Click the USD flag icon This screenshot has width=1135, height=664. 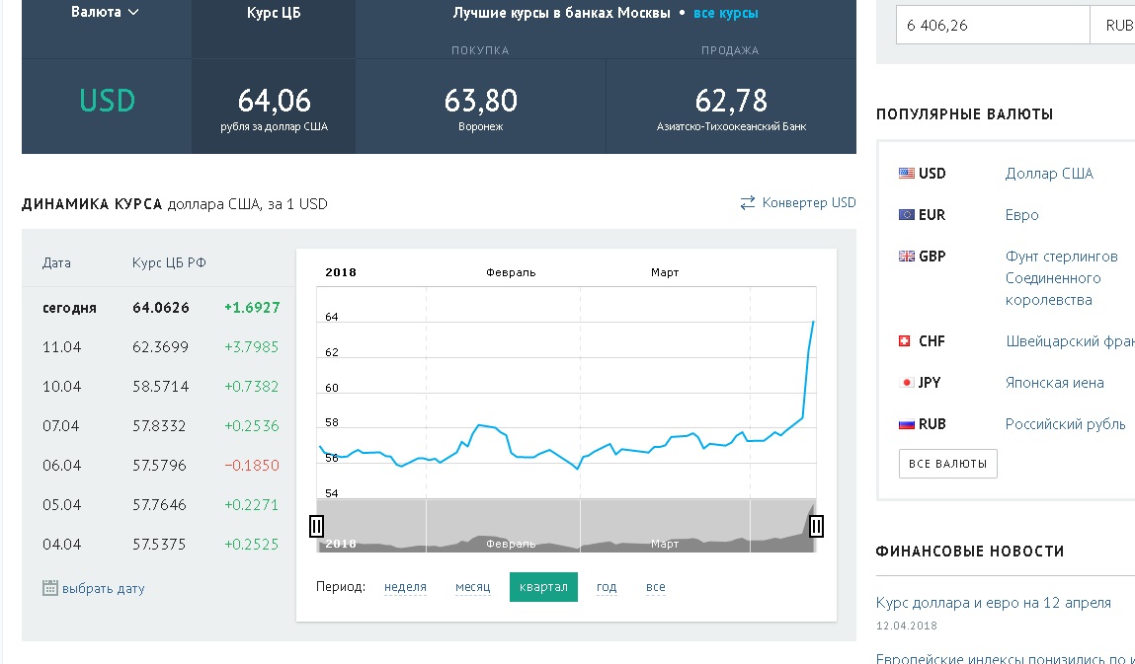point(906,174)
